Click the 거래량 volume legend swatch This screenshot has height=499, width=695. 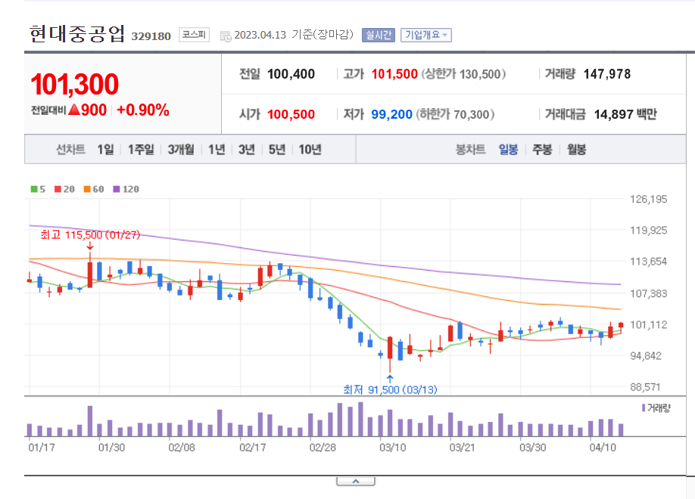(644, 408)
